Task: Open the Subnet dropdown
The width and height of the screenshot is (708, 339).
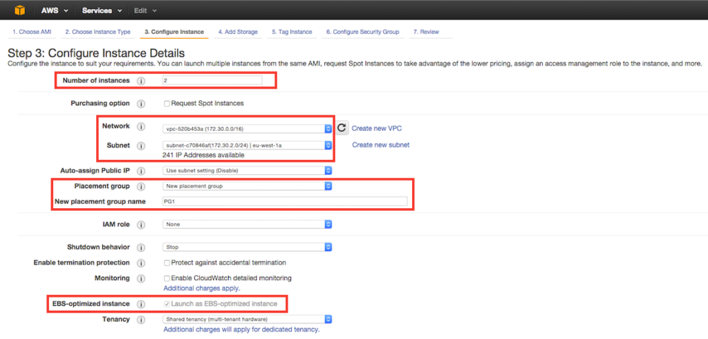Action: (x=248, y=145)
